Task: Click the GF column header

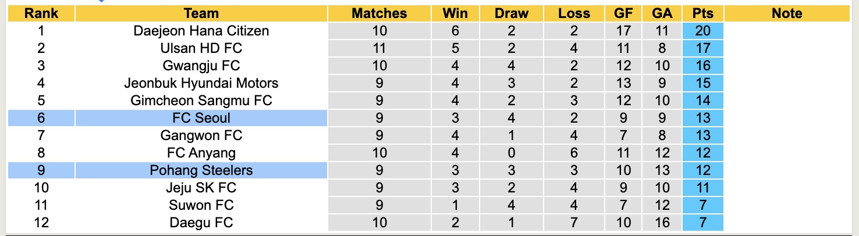Action: (x=624, y=13)
